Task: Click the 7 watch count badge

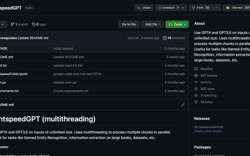Action: 178,7
